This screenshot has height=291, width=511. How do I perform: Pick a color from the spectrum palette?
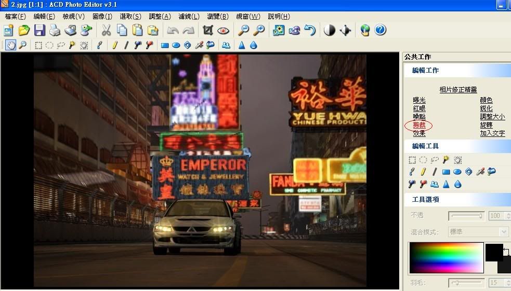[x=446, y=257]
